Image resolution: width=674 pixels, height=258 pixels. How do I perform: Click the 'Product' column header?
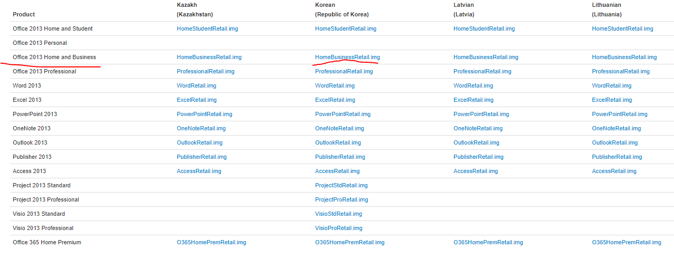click(x=24, y=14)
